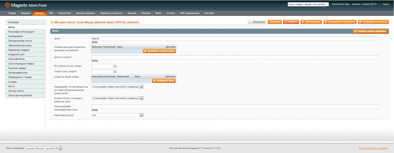The image size is (394, 153).
Task: Click Утрата силы скидкой date field
Action: (x=102, y=72)
